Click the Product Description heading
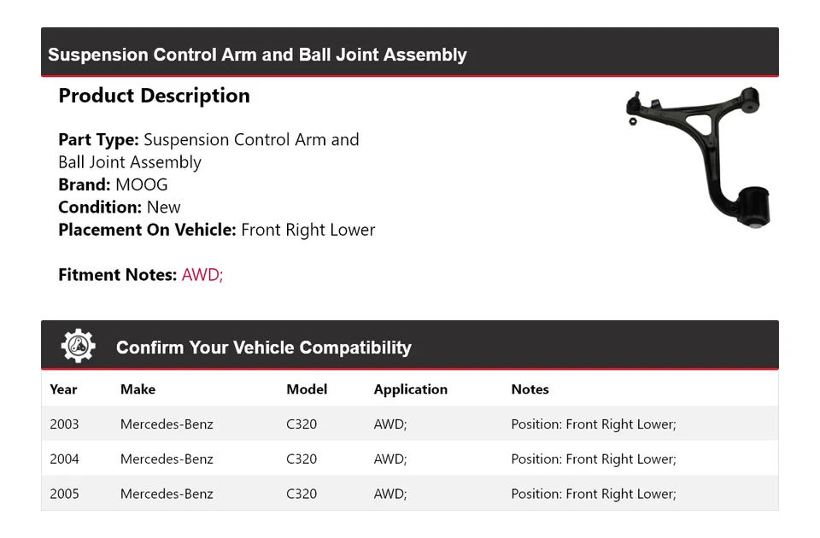Viewport: 820px width, 538px height. tap(154, 96)
